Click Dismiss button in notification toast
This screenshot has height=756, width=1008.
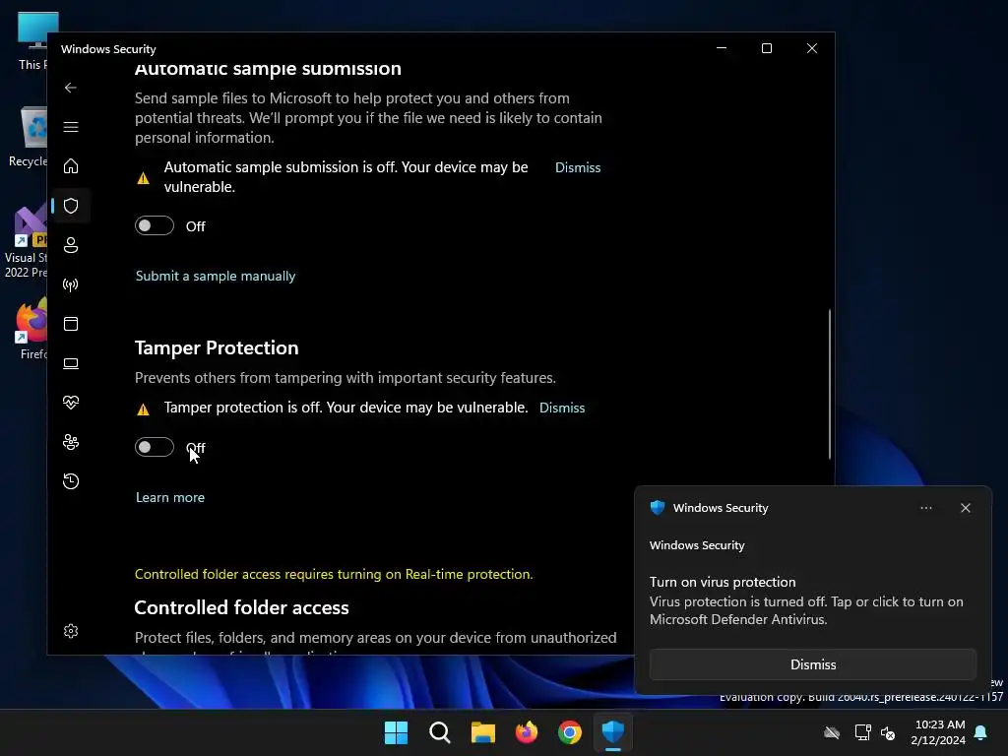coord(812,664)
